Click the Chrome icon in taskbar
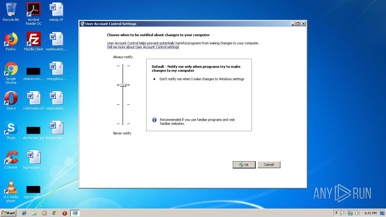This screenshot has height=217, width=386. coord(55,213)
